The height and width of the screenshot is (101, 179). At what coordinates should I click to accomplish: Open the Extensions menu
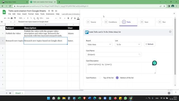click(50, 14)
